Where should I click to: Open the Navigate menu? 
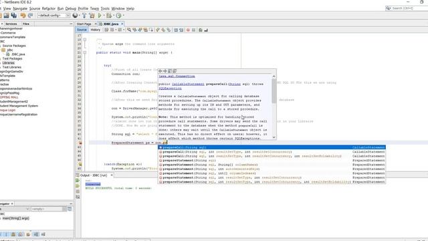coord(20,9)
